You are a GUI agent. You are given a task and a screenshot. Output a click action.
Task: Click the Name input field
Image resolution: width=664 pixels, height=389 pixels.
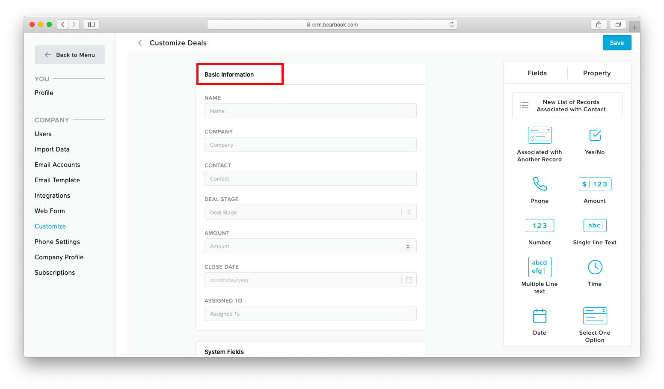click(311, 111)
